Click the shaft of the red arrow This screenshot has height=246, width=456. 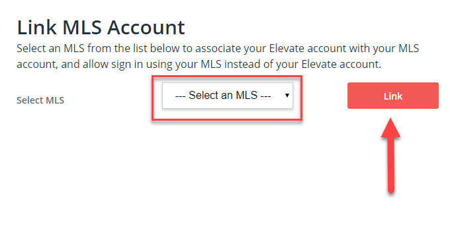(x=391, y=165)
